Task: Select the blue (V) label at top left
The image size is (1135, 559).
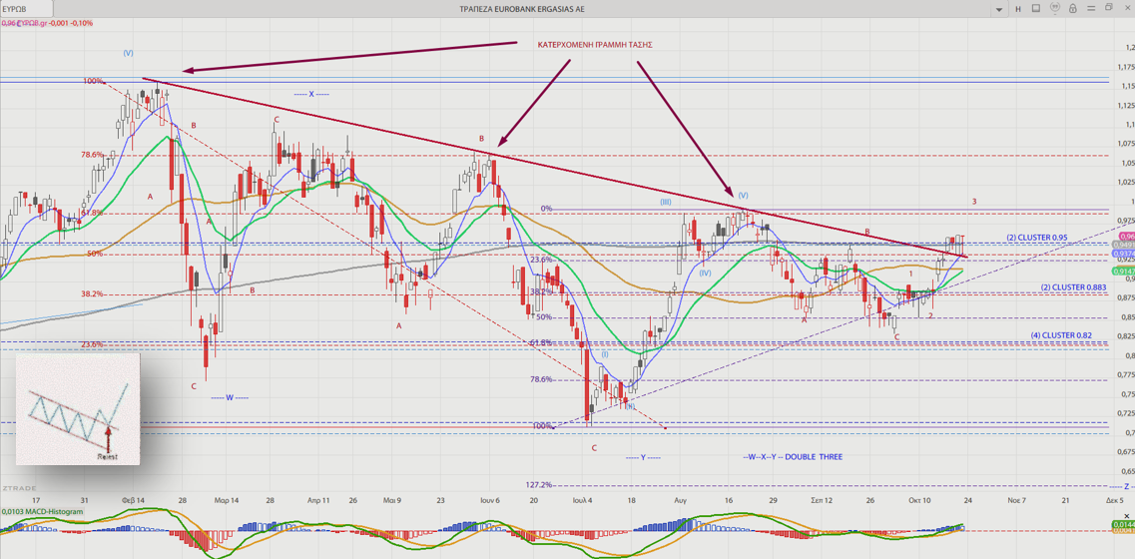Action: [128, 53]
